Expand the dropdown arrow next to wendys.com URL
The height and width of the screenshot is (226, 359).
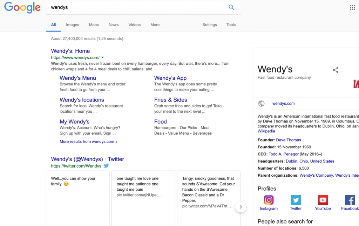103,58
